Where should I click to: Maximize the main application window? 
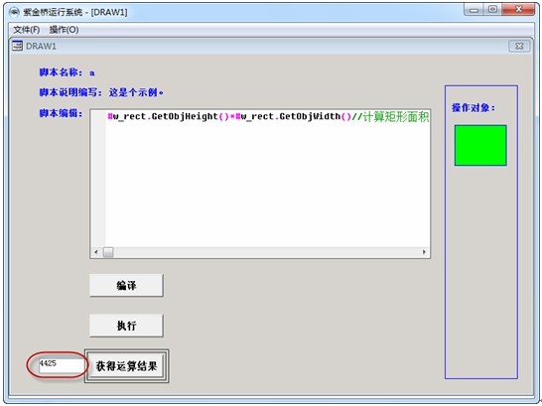tap(493, 9)
